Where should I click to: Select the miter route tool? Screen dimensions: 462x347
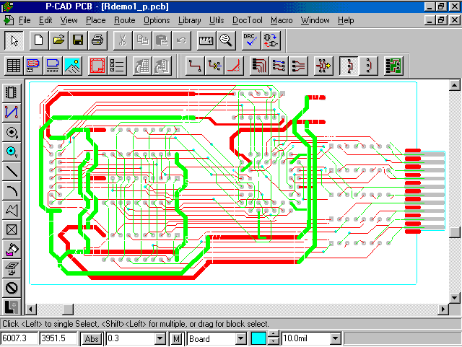pyautogui.click(x=234, y=66)
